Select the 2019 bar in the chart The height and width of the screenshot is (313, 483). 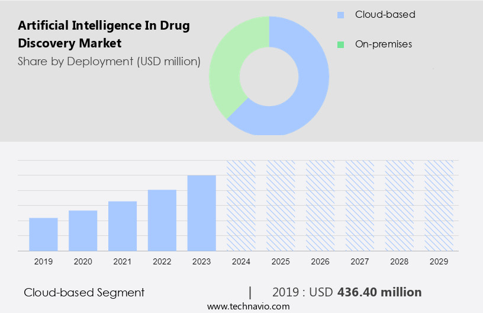pos(43,234)
